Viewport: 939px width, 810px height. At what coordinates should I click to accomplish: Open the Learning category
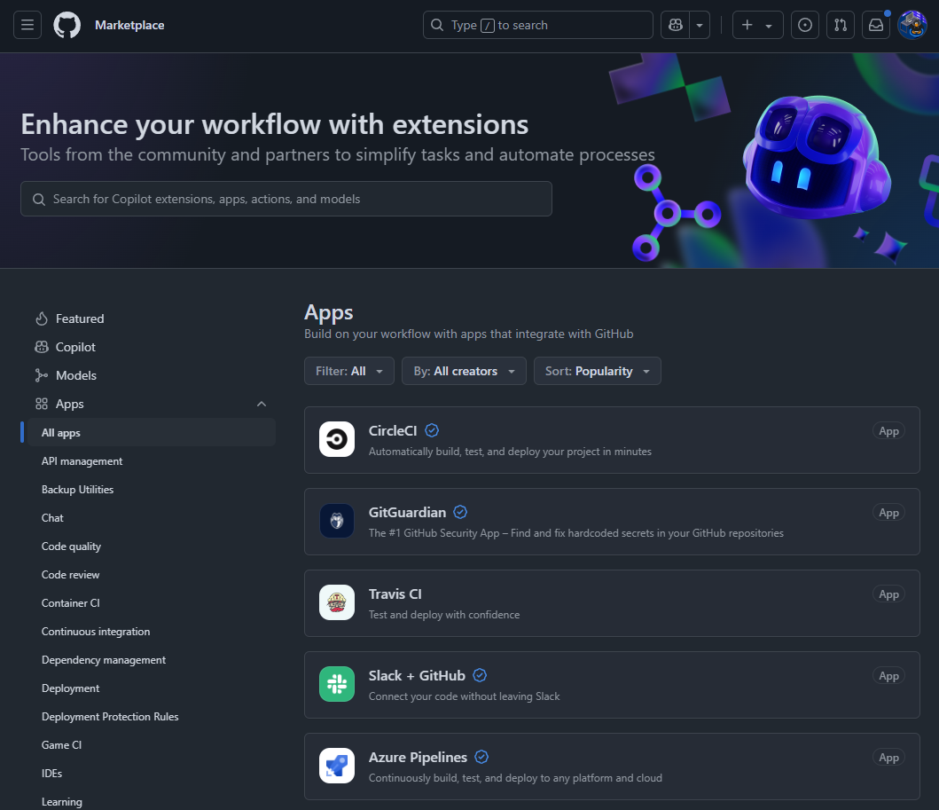click(x=62, y=802)
